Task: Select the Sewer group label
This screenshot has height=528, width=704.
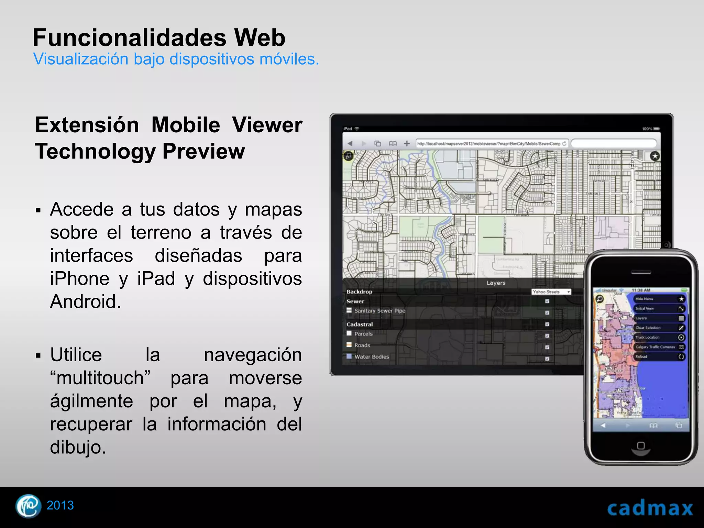Action: (x=355, y=301)
